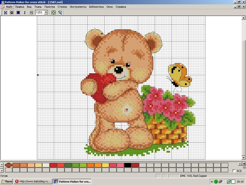Open the Палитра menu
This screenshot has width=246, height=185.
click(x=50, y=7)
